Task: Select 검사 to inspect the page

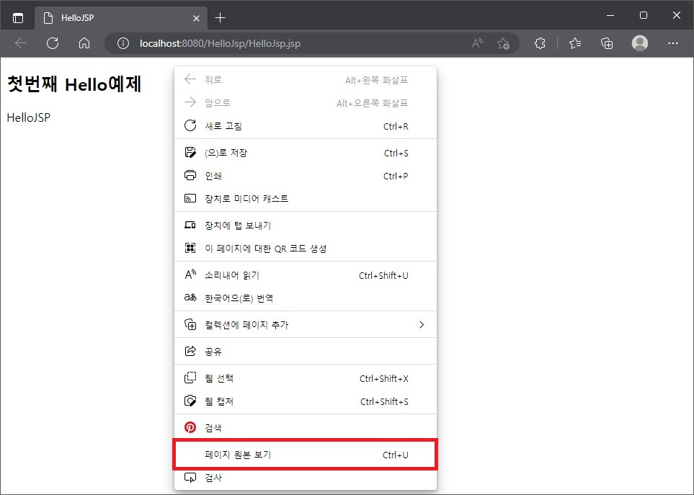Action: click(306, 478)
